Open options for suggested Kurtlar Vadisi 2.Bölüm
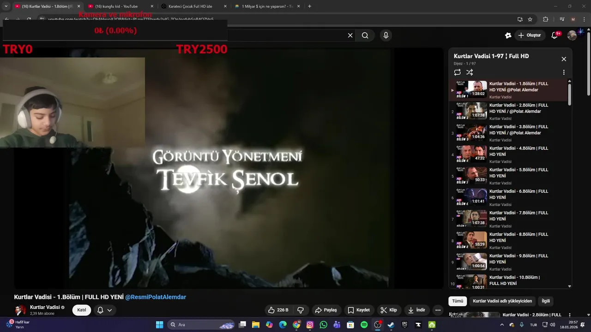This screenshot has height=332, width=591. 569,315
